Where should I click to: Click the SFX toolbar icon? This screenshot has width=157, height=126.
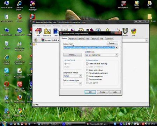(x=134, y=32)
